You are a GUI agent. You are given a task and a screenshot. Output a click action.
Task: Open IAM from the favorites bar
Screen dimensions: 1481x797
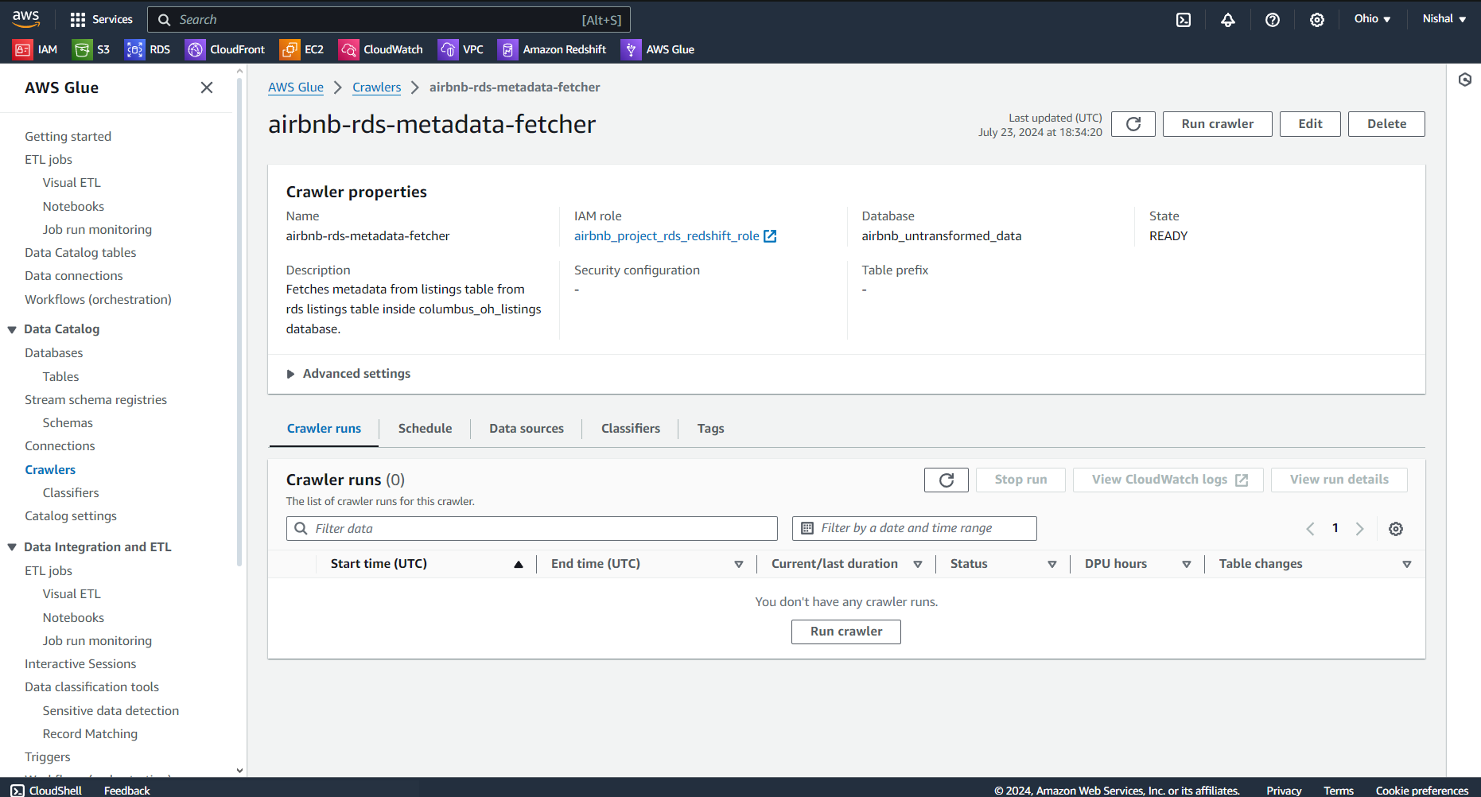(x=36, y=49)
